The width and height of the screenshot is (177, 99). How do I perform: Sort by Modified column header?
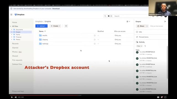click(x=101, y=31)
